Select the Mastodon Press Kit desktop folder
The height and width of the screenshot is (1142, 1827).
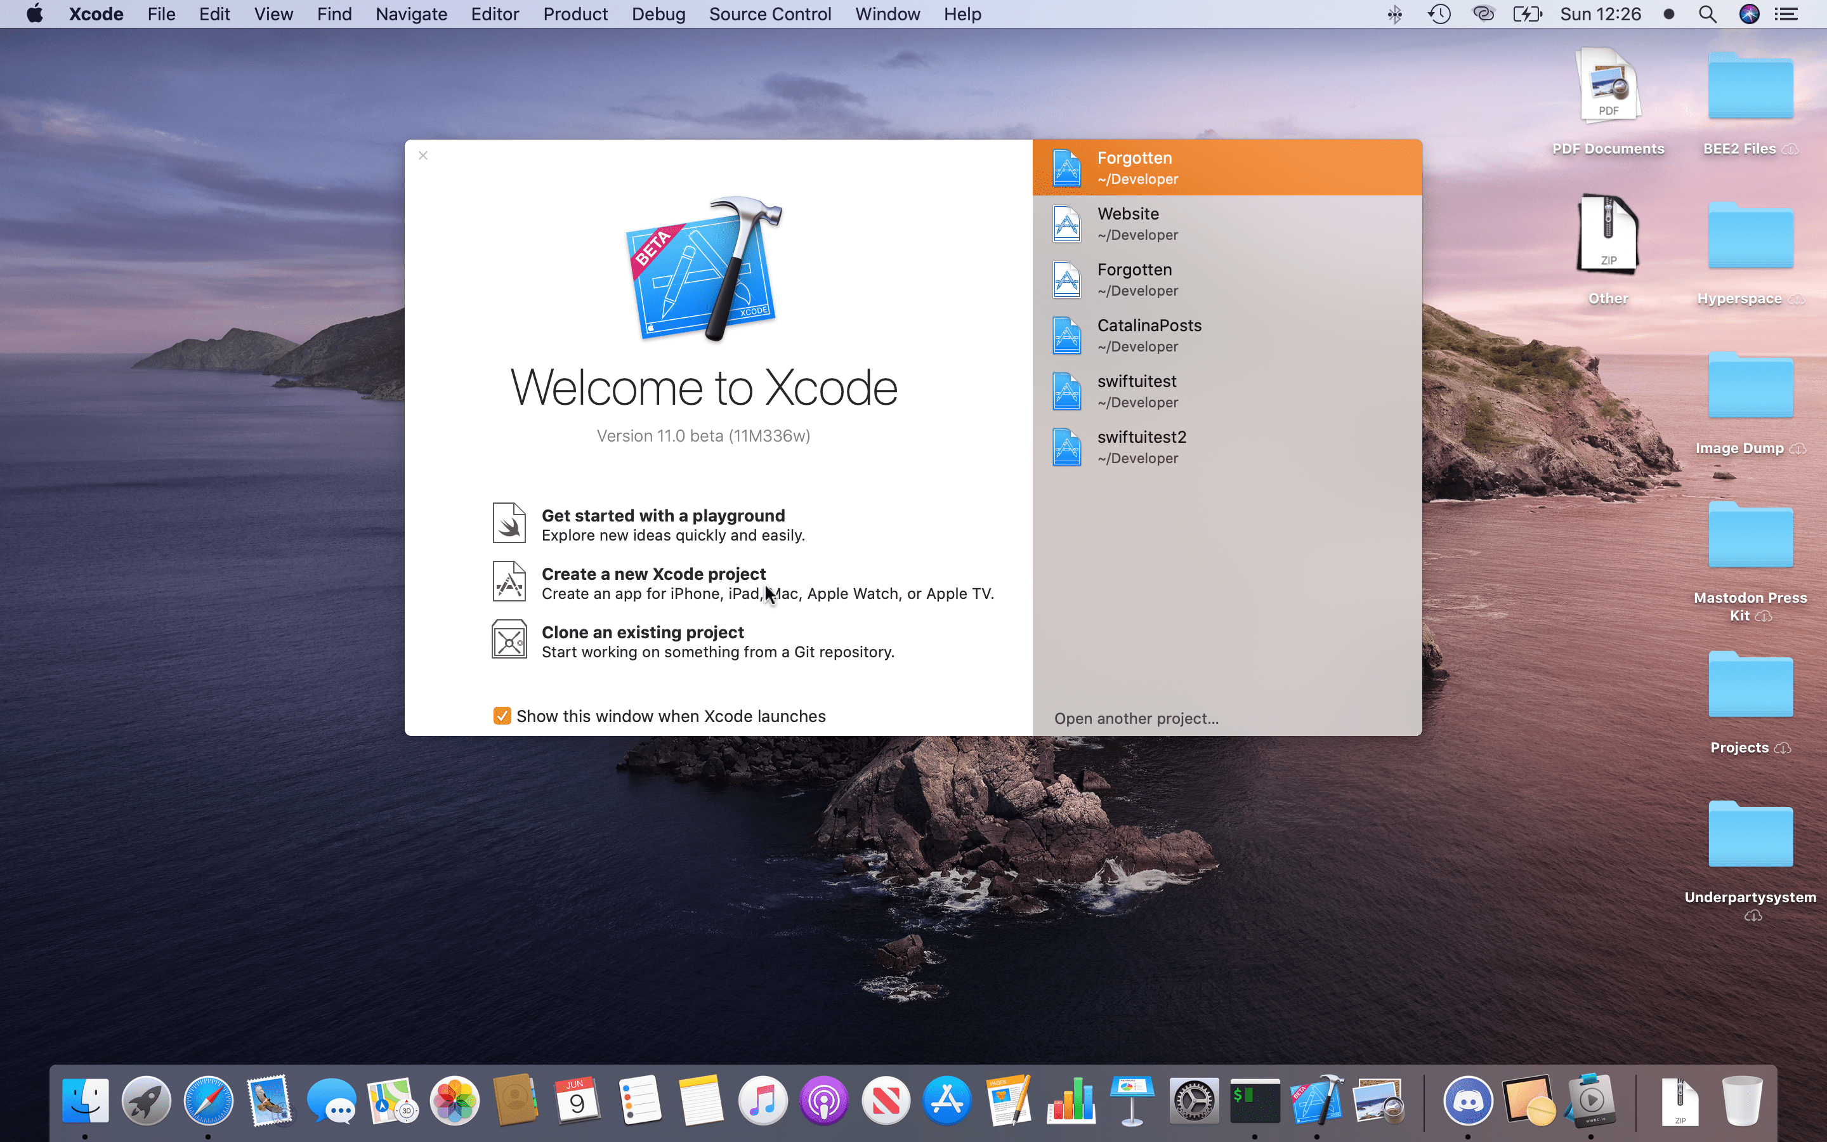pos(1750,561)
